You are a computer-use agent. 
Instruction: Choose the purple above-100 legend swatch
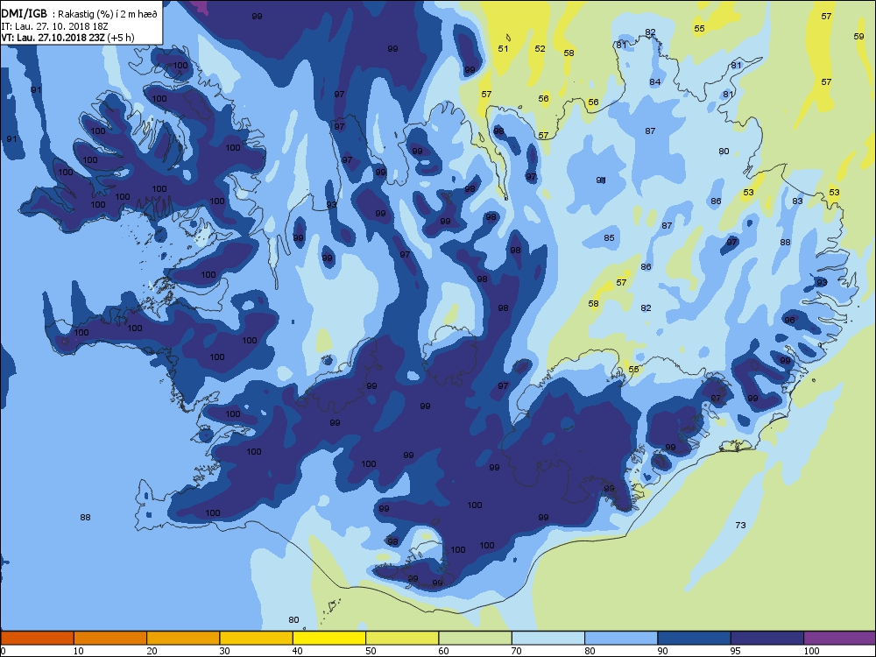tap(840, 638)
